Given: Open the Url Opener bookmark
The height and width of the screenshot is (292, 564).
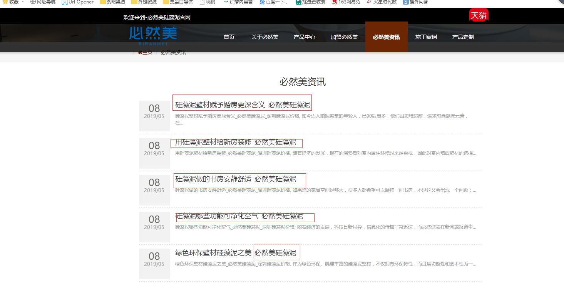Looking at the screenshot, I should pos(77,2).
